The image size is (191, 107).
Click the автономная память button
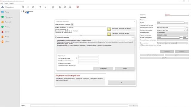(152, 55)
